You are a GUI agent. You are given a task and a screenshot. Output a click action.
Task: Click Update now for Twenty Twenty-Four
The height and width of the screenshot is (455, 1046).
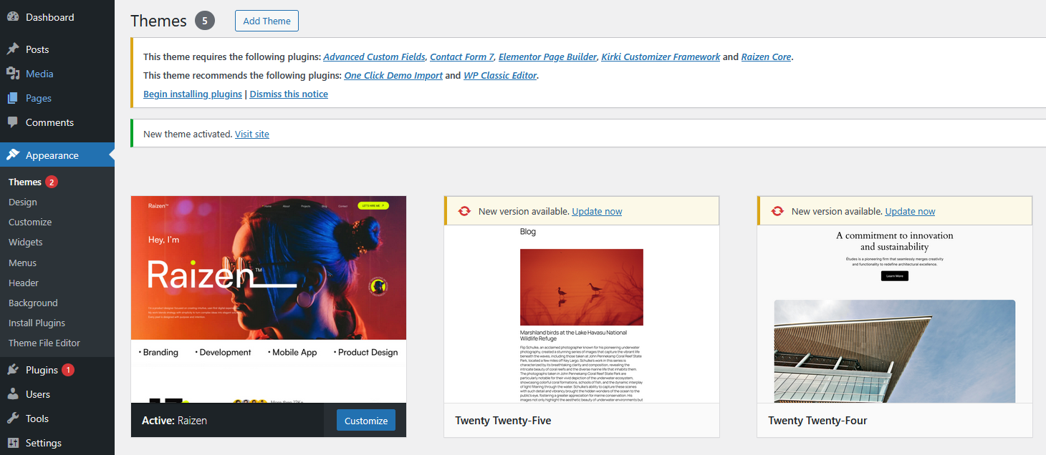pyautogui.click(x=910, y=211)
